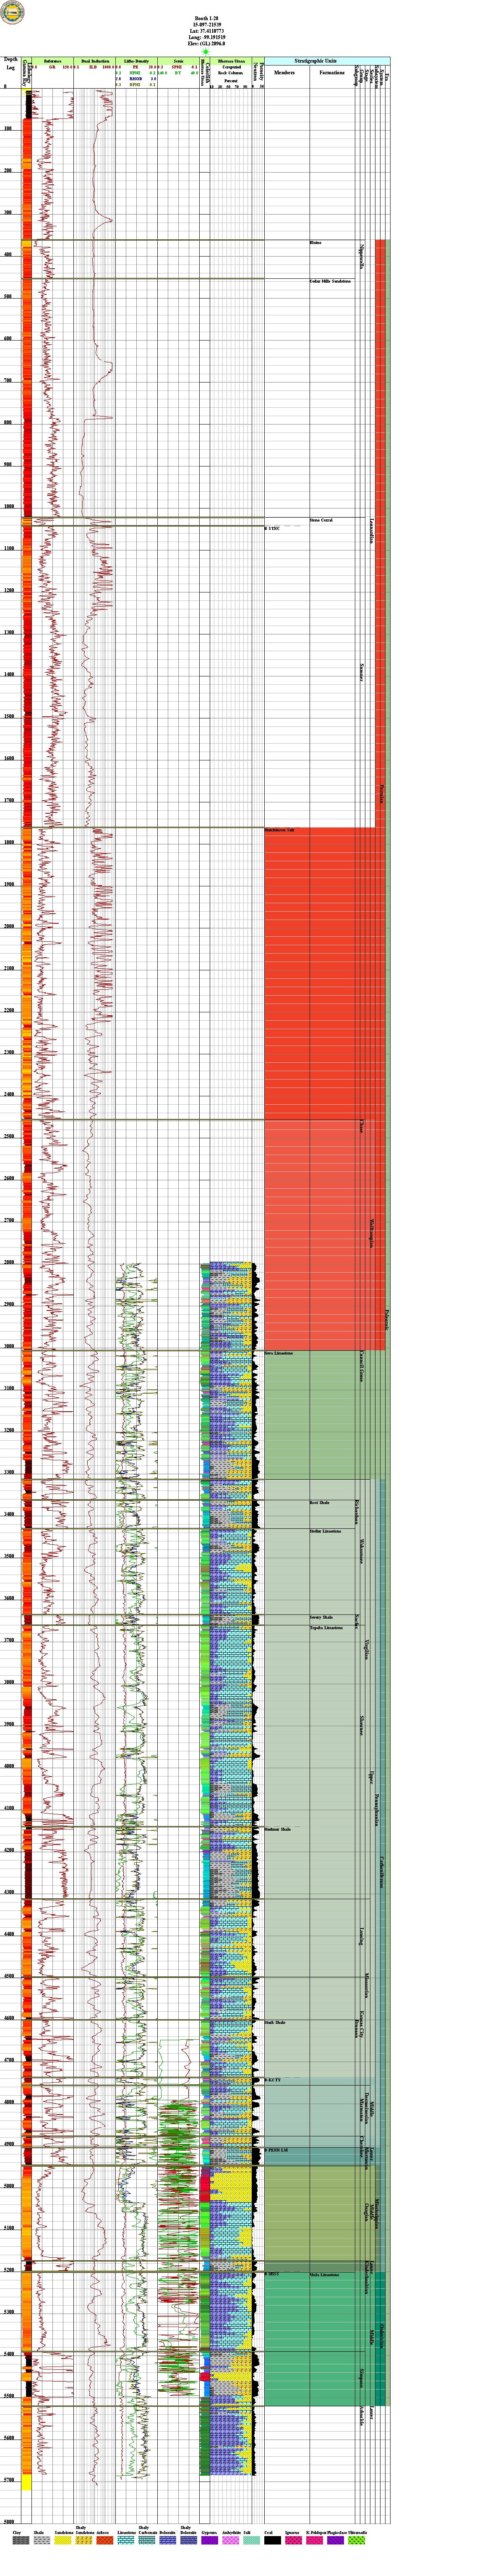
Task: Click the circular survey logo at top-left
Action: pos(12,13)
